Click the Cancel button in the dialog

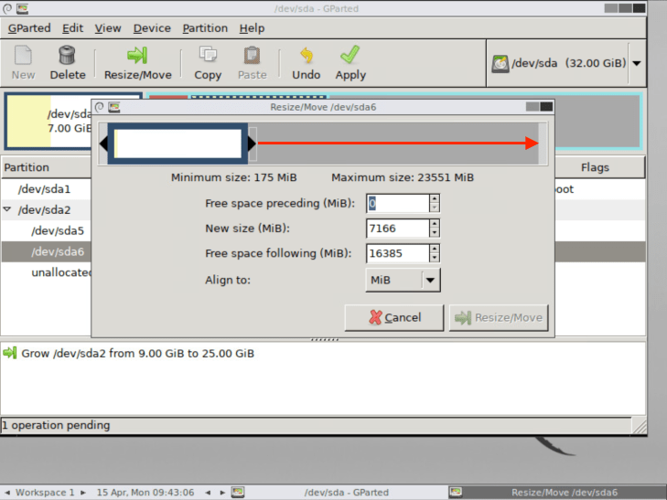(x=394, y=317)
